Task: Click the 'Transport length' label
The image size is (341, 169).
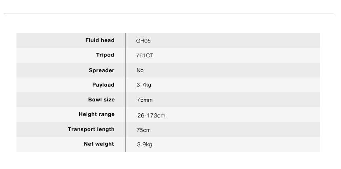Action: (91, 129)
